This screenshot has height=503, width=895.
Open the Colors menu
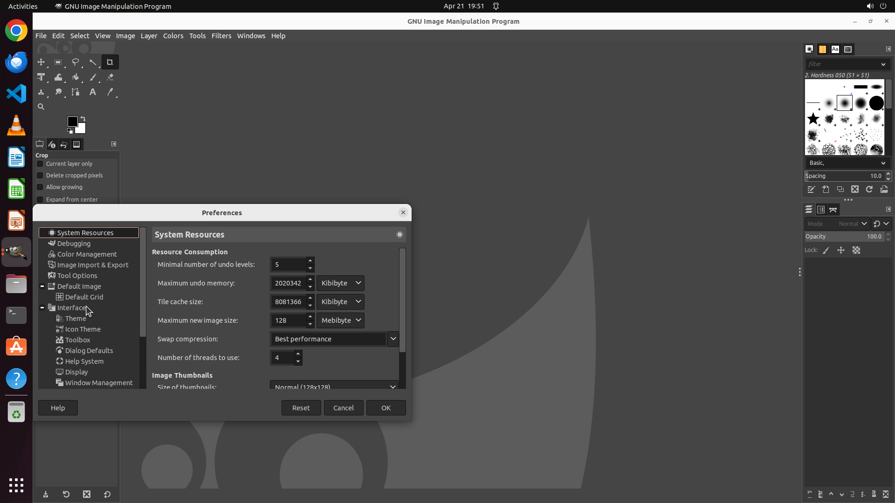(173, 36)
